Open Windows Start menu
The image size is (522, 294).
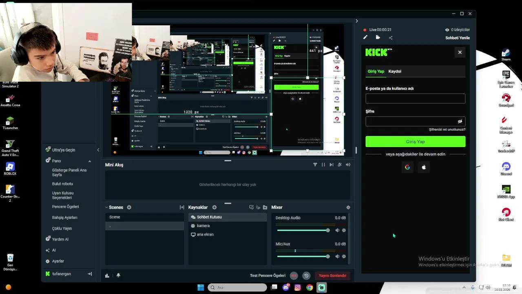(x=201, y=287)
